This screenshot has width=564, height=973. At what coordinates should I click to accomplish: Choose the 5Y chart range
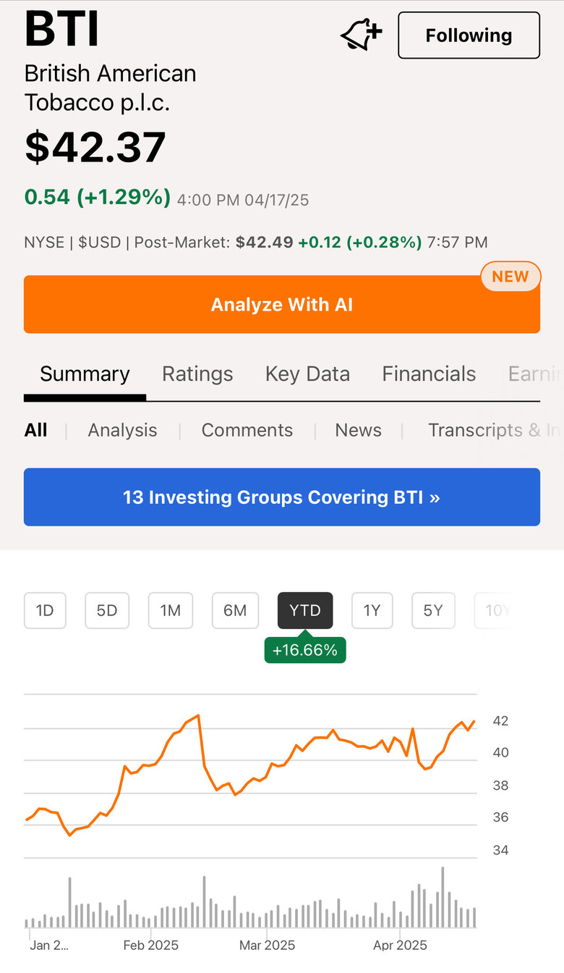click(432, 610)
